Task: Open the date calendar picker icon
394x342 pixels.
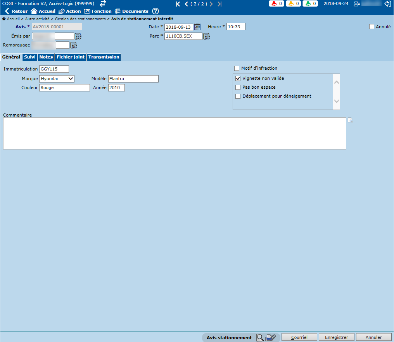Action: (x=197, y=27)
